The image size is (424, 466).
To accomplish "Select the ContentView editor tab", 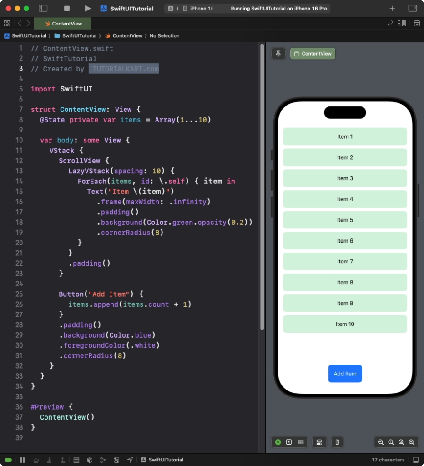I will [x=62, y=23].
